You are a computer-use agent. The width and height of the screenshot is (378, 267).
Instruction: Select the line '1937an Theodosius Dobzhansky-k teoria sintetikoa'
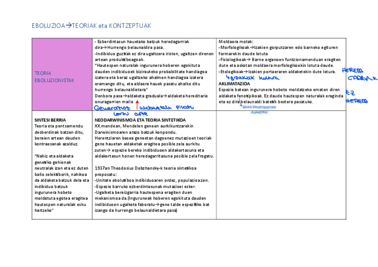146,168
